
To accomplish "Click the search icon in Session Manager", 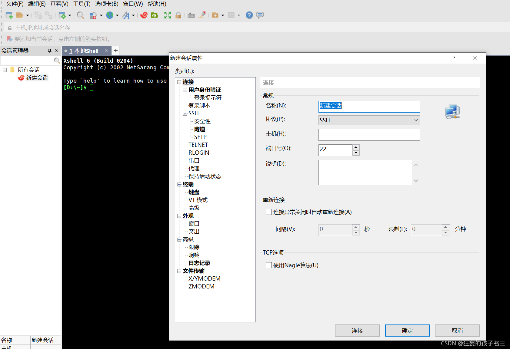I will (x=57, y=61).
